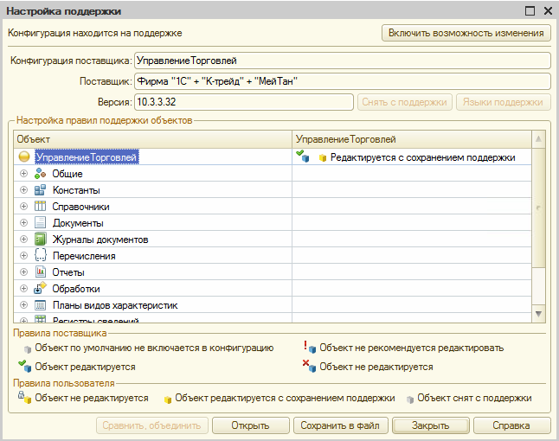Expand the Константы tree node
This screenshot has height=441, width=559.
pyautogui.click(x=23, y=190)
